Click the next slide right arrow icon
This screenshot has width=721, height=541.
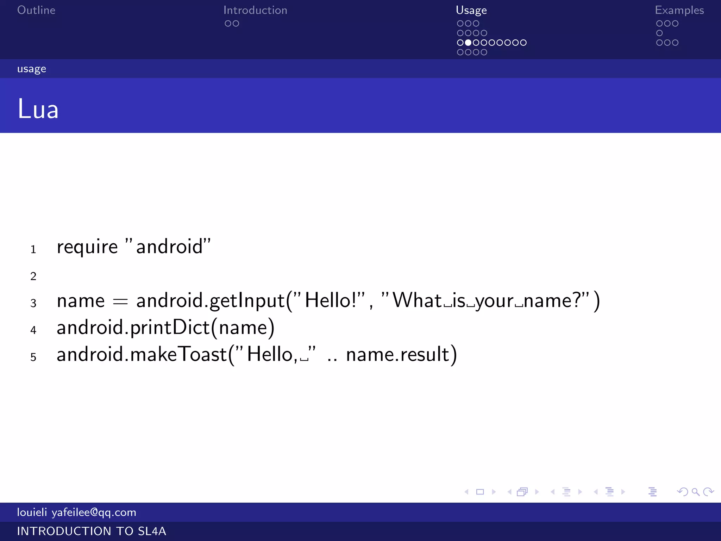[494, 492]
